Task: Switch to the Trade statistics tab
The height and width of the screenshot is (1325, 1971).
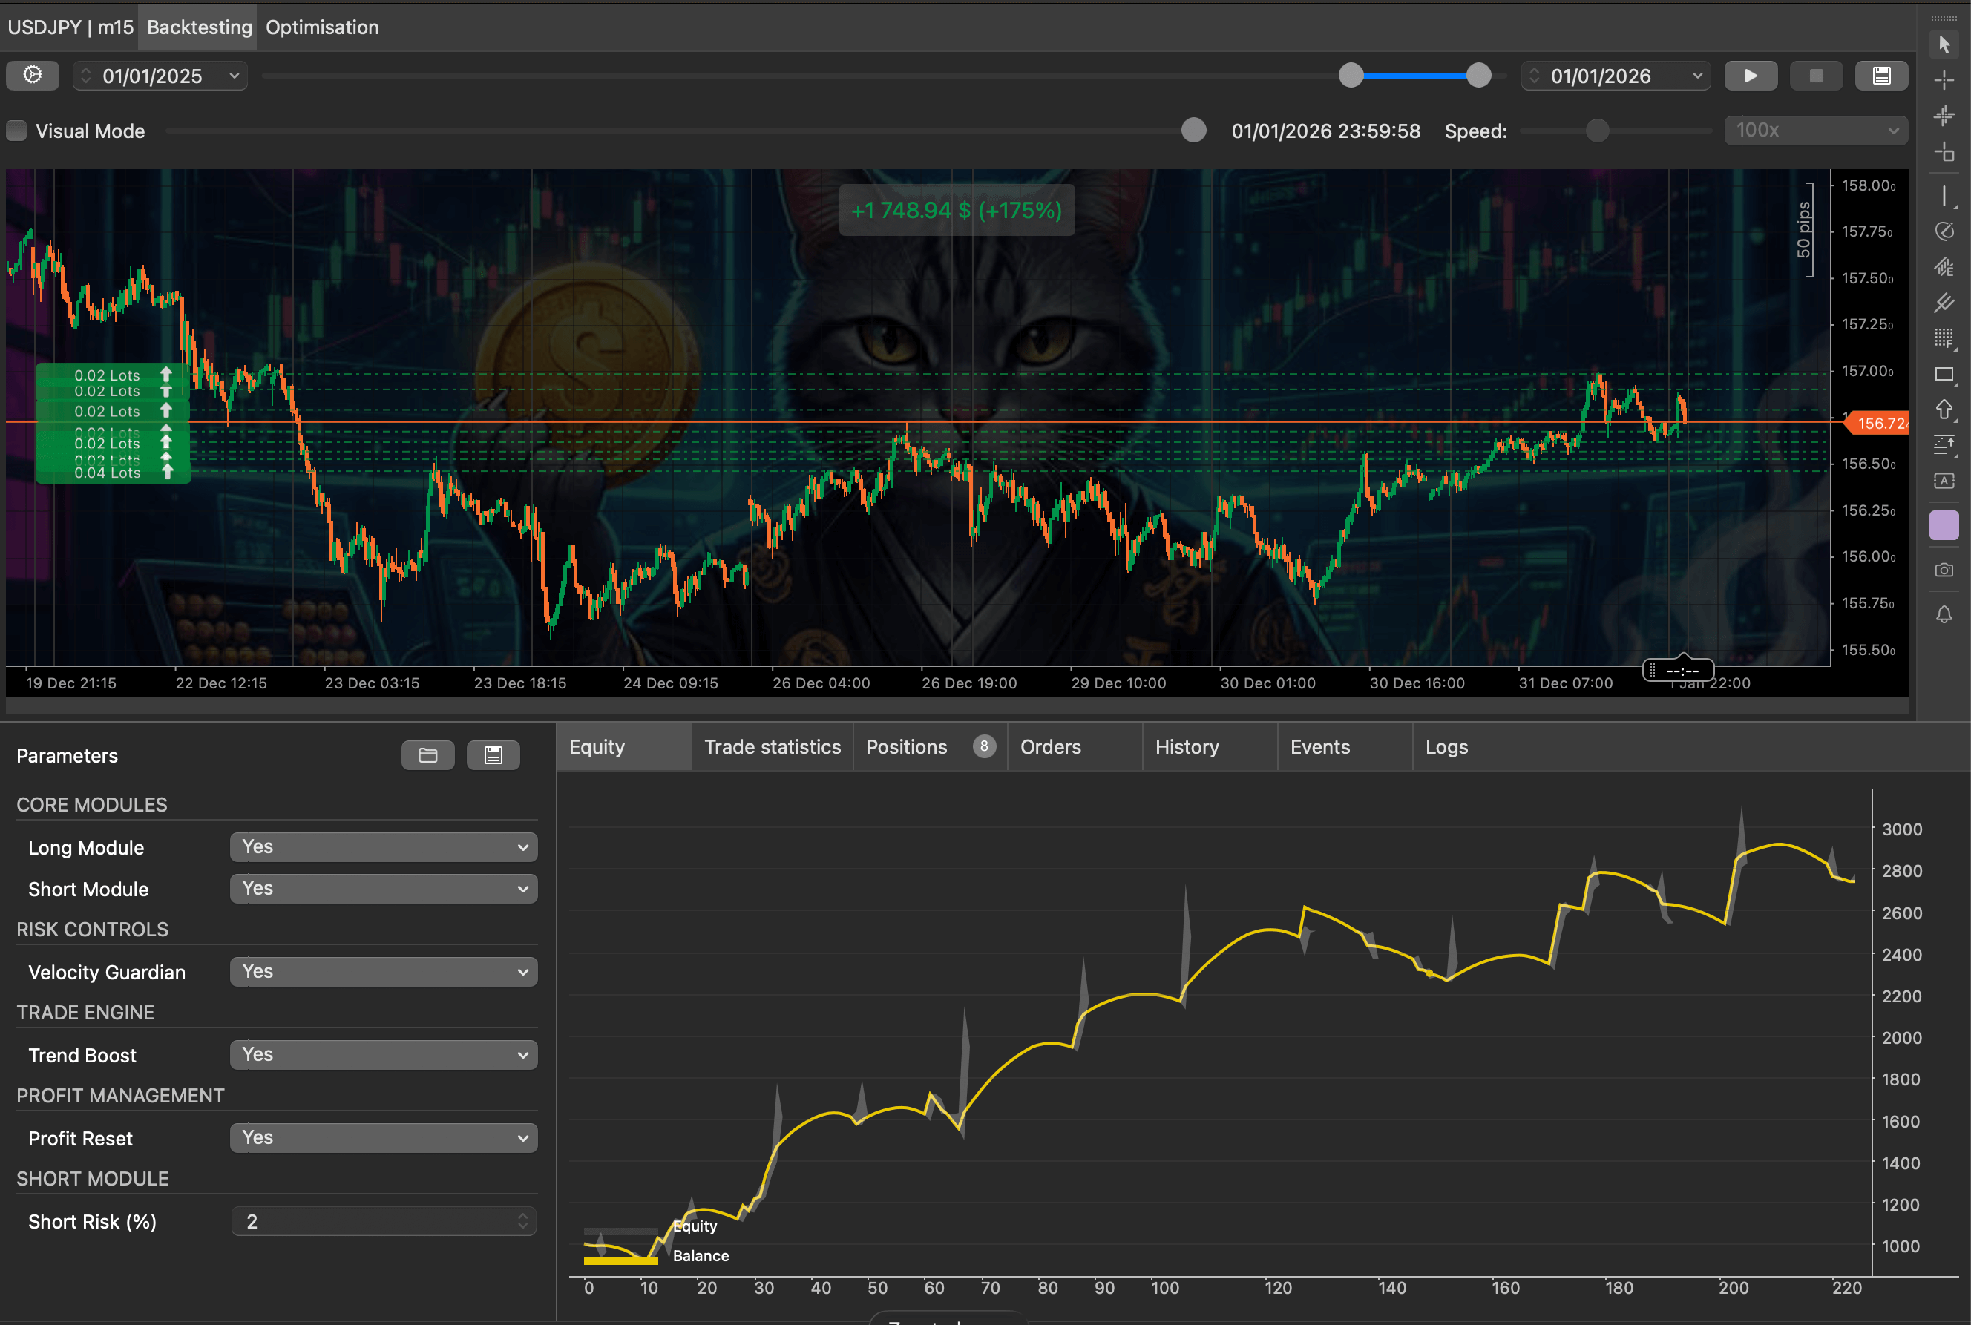Action: coord(772,746)
